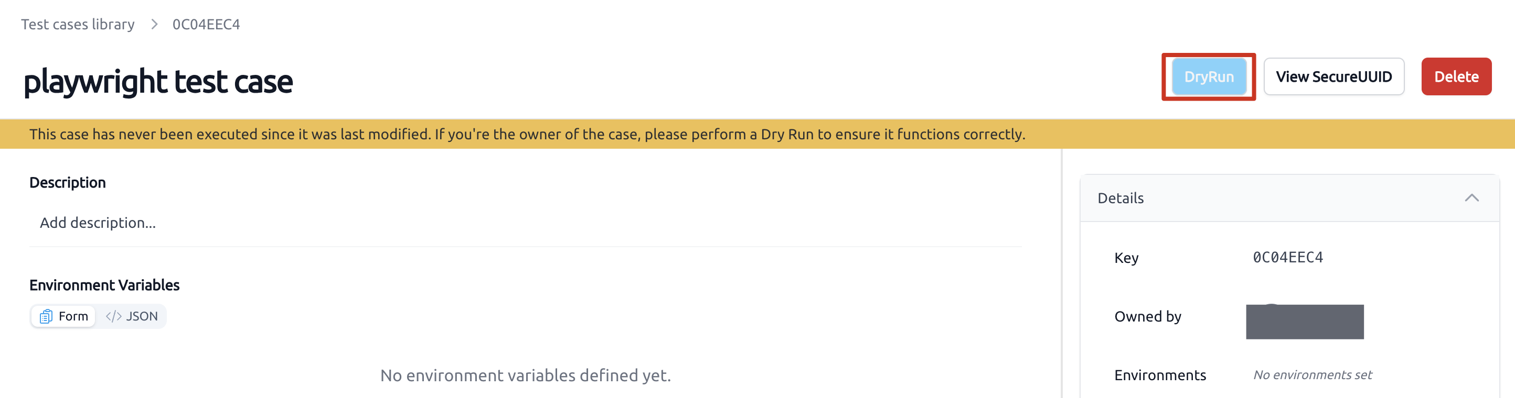1515x398 pixels.
Task: Click the Environment Variables heading
Action: tap(104, 285)
